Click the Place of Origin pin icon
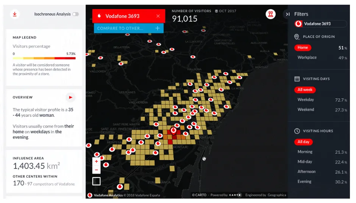 point(296,37)
